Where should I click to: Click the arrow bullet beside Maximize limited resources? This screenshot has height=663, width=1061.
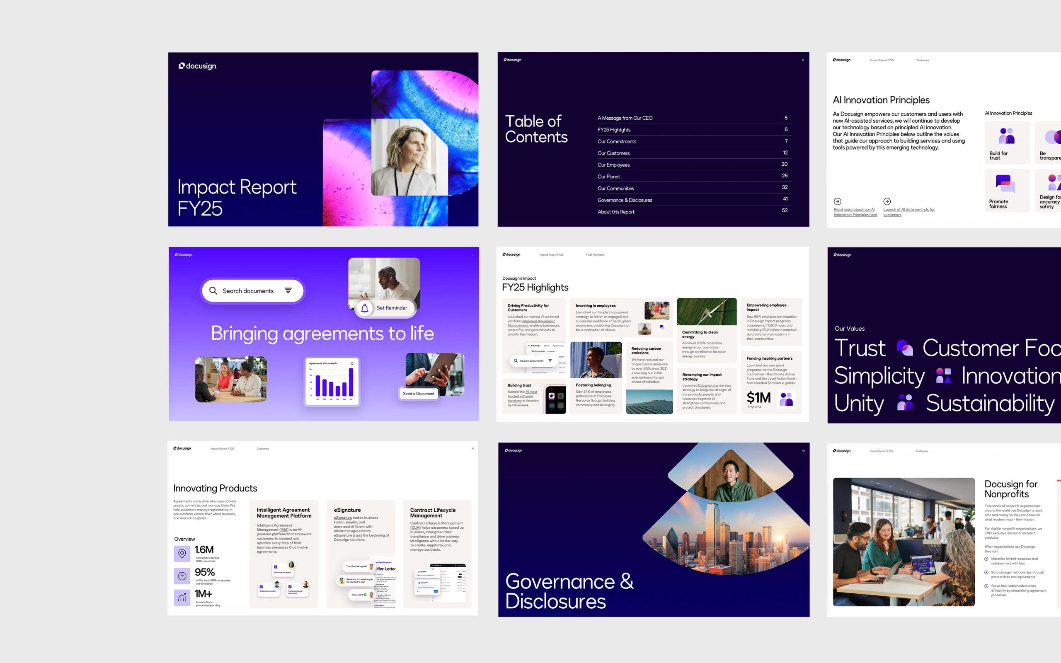pos(986,559)
